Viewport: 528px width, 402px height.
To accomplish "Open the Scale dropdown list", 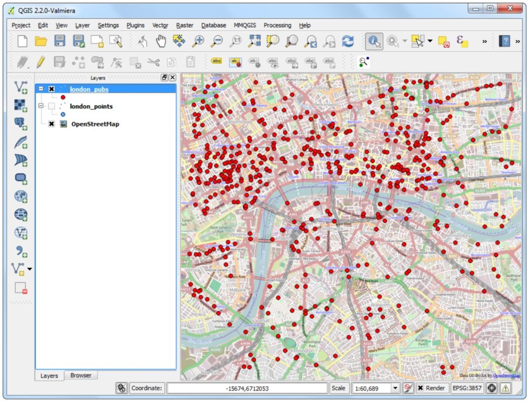I will tap(395, 388).
